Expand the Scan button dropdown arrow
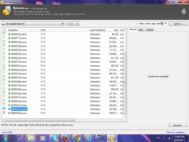 (78, 24)
